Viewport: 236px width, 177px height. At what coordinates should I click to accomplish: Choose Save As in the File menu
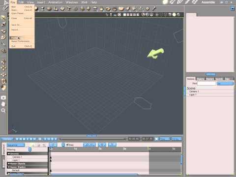click(x=22, y=25)
